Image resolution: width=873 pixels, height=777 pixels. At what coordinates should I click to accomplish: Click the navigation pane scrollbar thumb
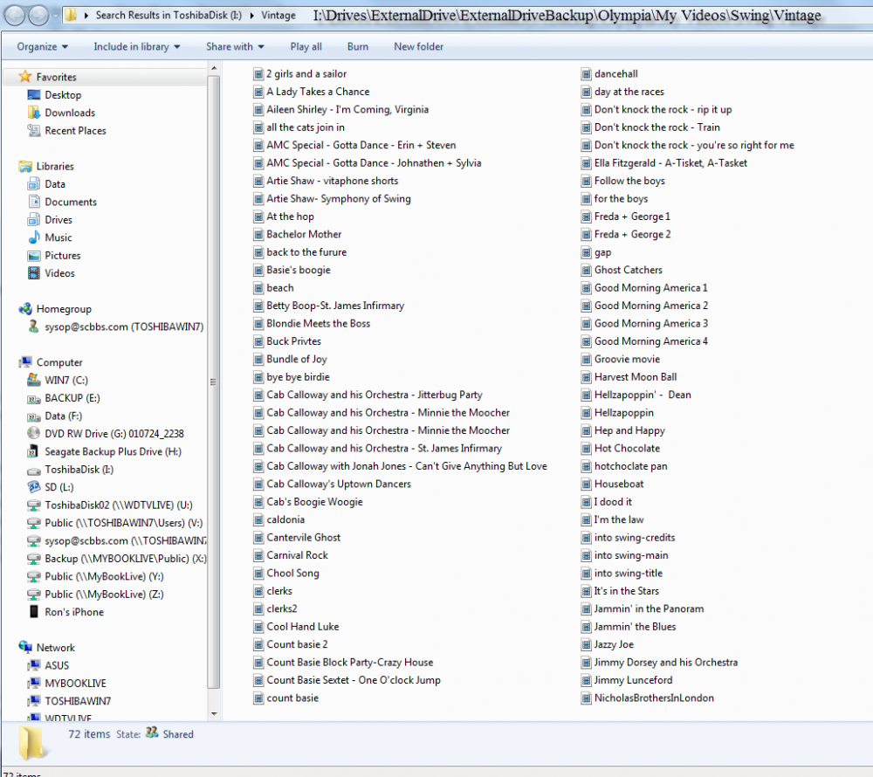pyautogui.click(x=214, y=382)
